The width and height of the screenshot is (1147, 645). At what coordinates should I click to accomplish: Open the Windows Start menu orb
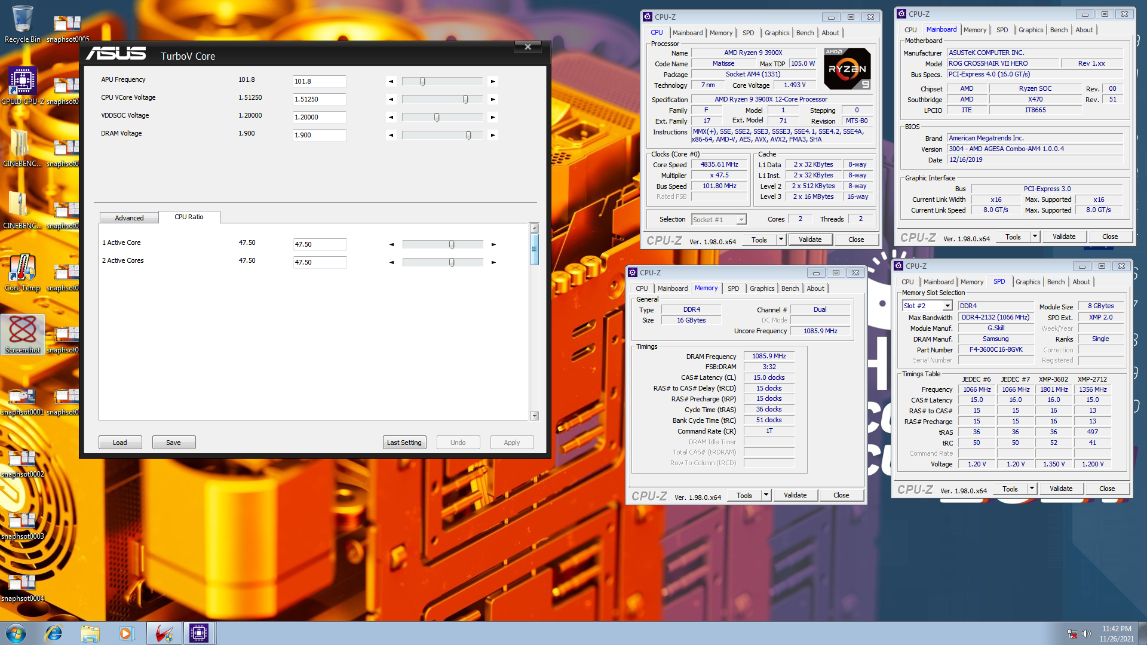16,633
